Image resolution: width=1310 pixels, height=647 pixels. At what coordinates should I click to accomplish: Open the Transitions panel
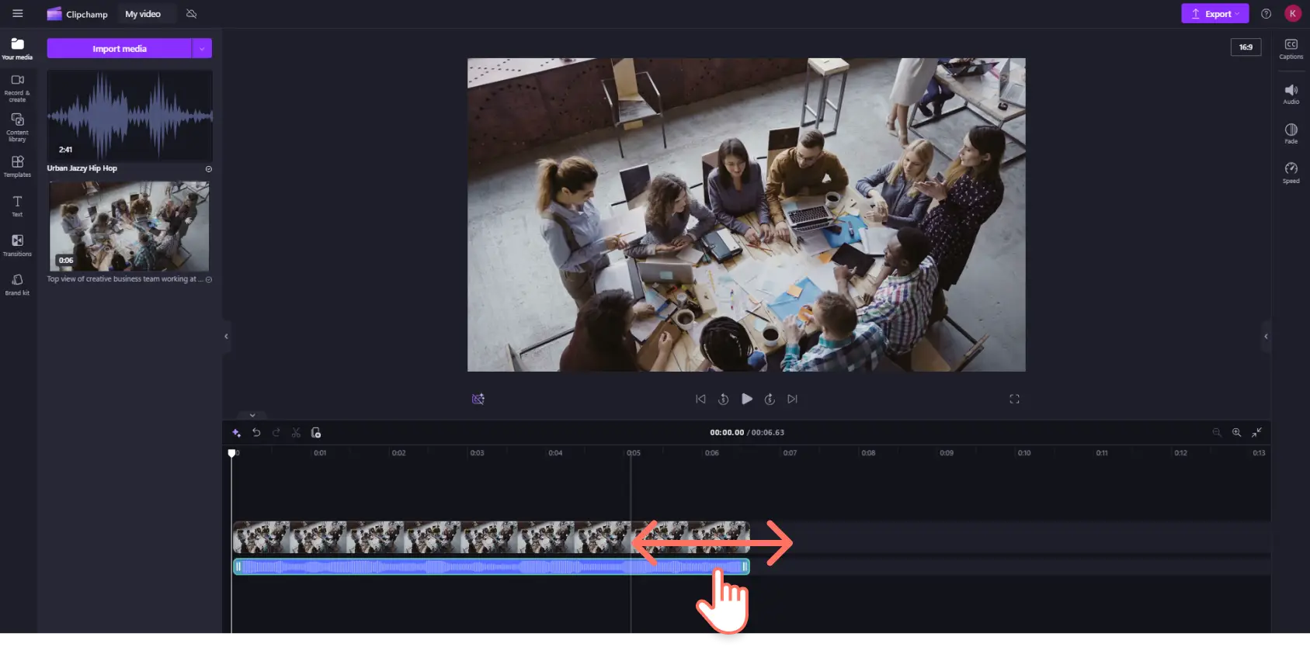tap(17, 245)
